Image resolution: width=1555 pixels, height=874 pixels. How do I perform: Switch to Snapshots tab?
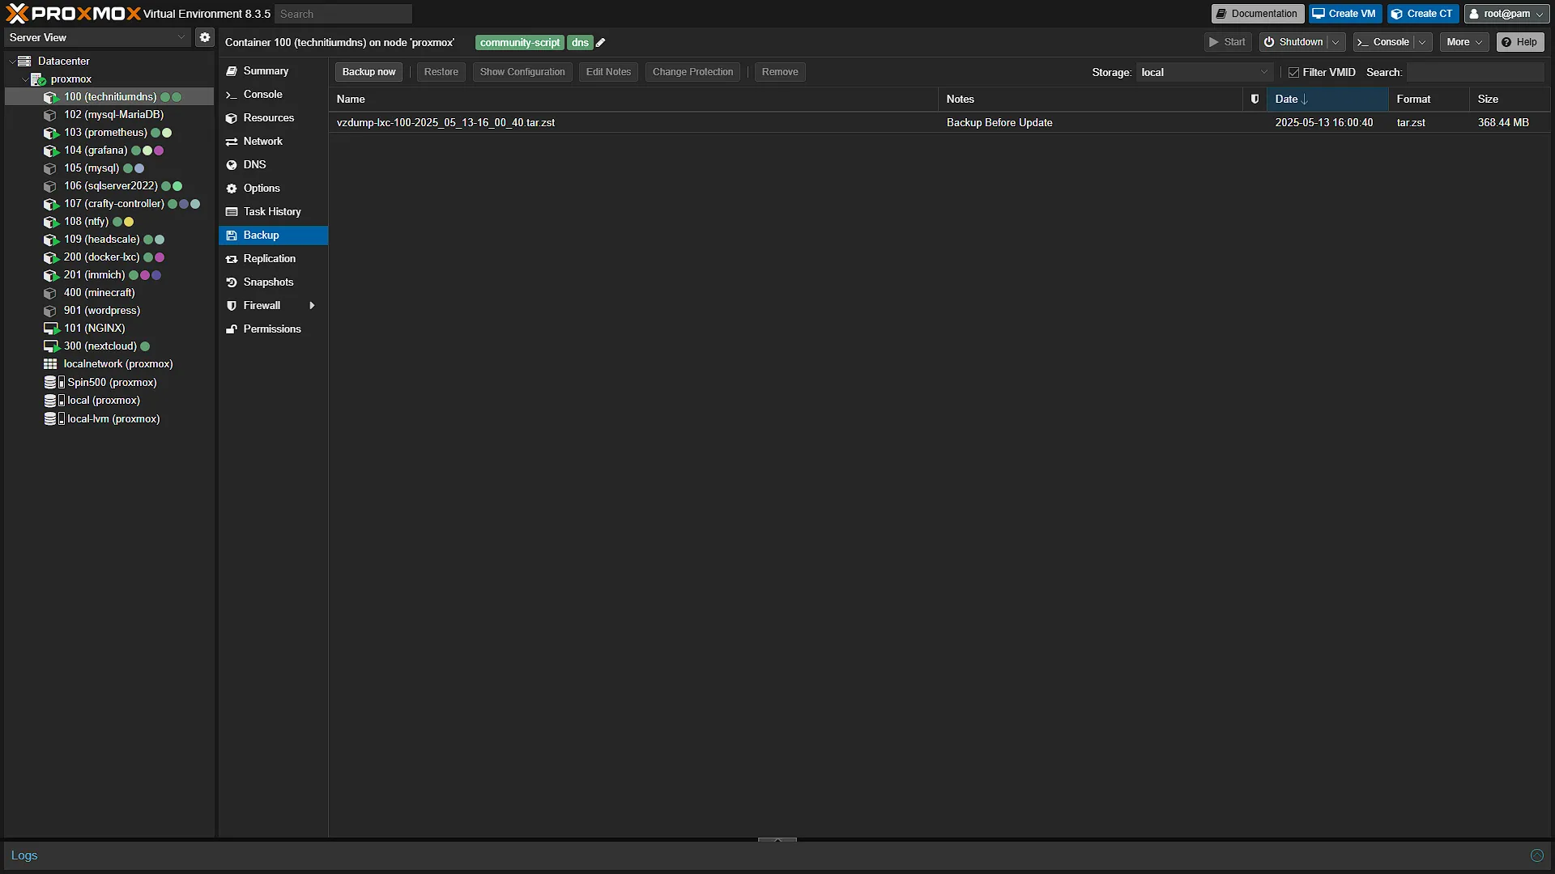click(x=273, y=282)
